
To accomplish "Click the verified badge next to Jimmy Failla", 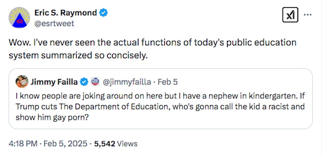I will point(84,82).
